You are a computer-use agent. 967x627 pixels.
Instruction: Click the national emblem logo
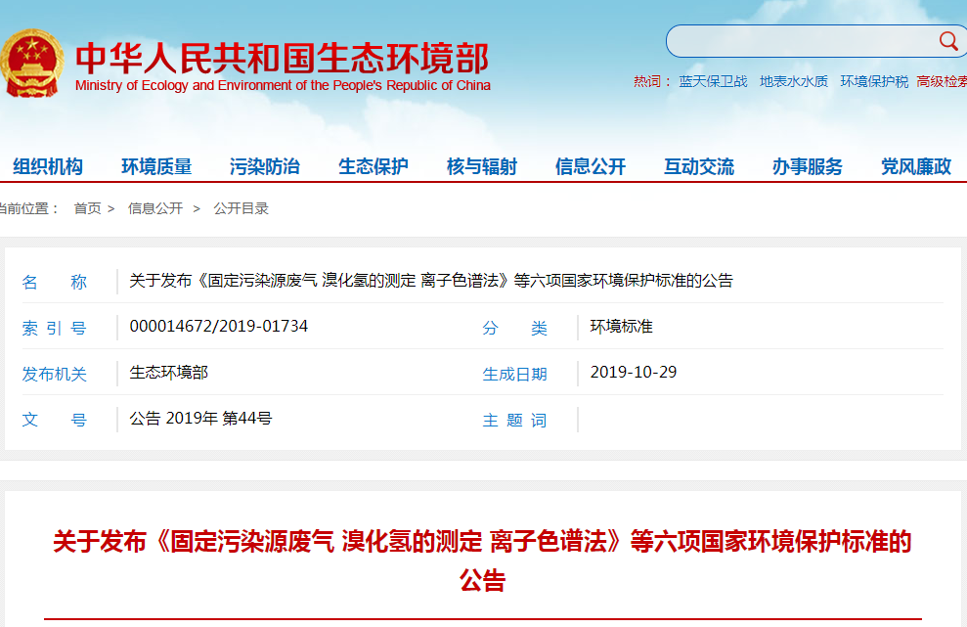(31, 63)
